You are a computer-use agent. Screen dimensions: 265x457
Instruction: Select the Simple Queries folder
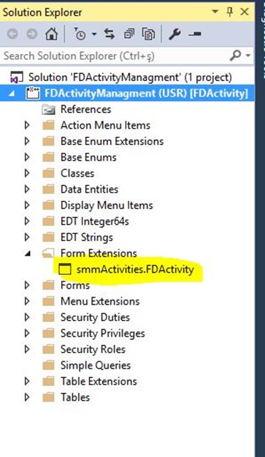coord(95,365)
